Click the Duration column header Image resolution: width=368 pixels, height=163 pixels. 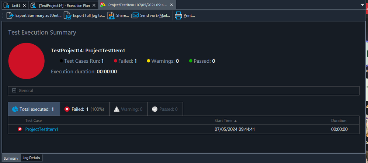tap(339, 121)
